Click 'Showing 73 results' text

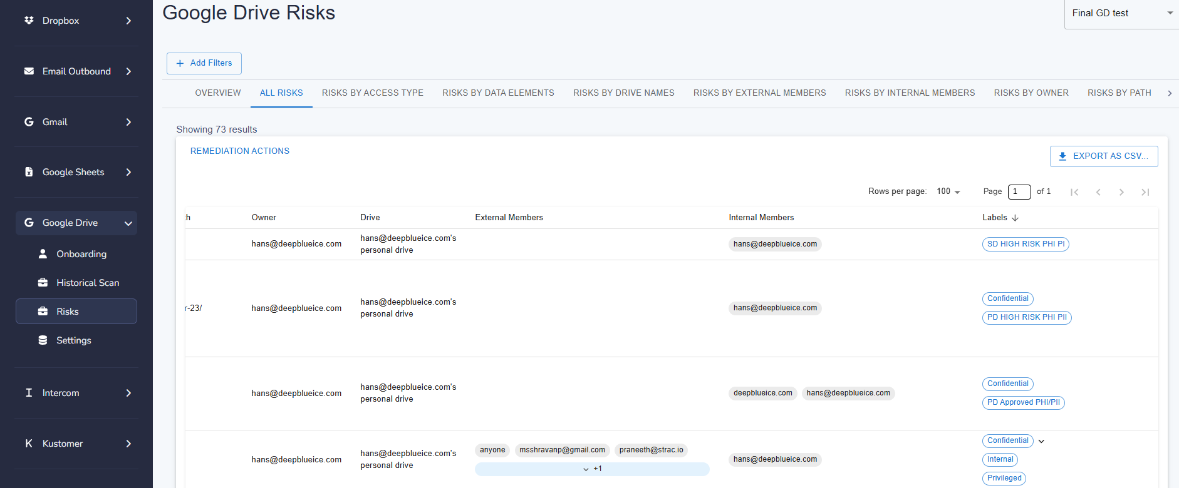pyautogui.click(x=217, y=130)
